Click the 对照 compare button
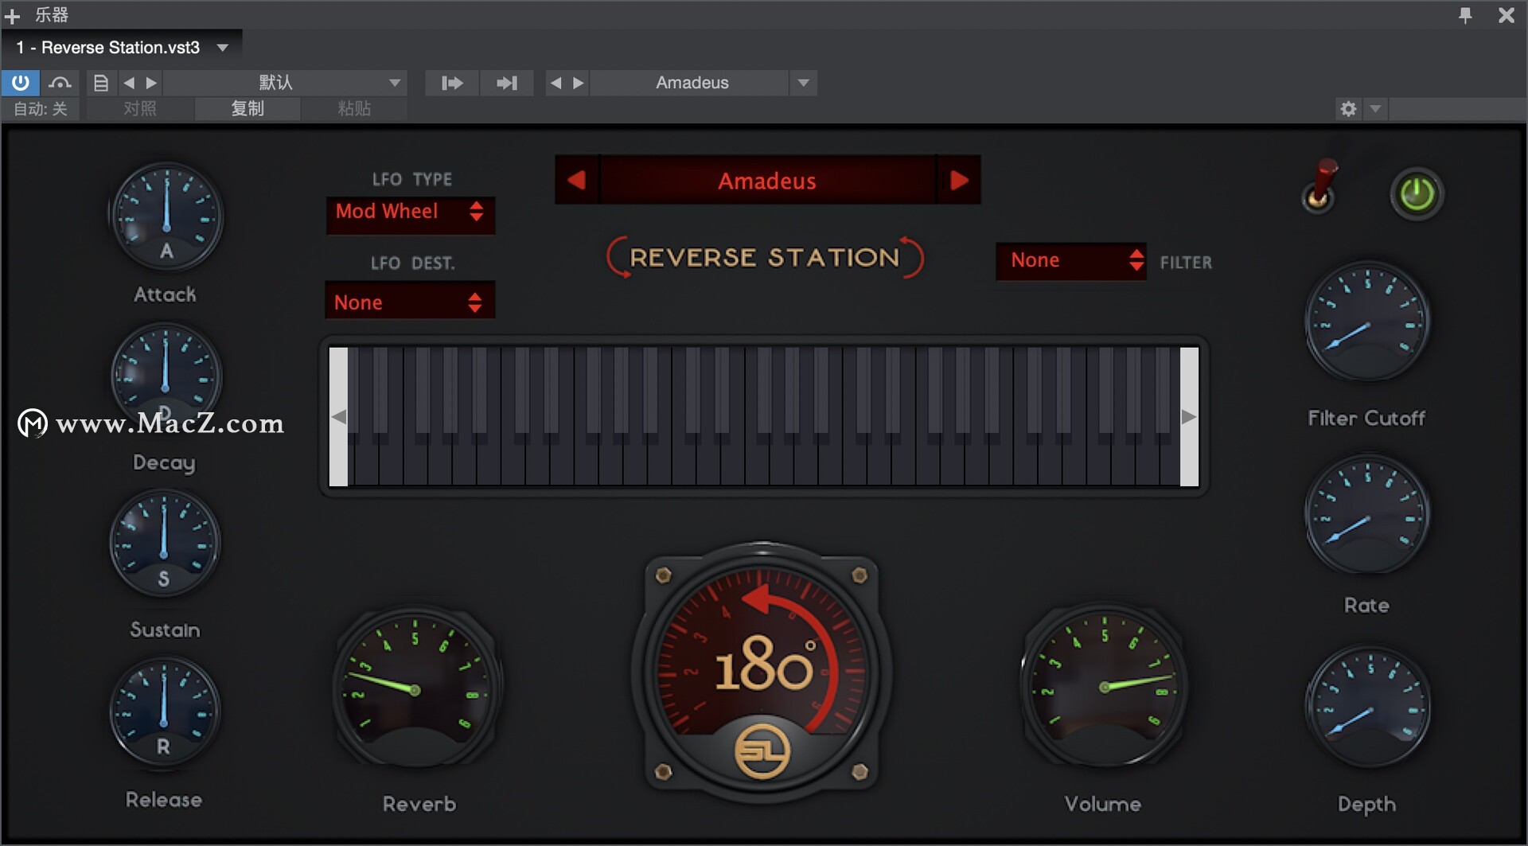 pos(140,108)
